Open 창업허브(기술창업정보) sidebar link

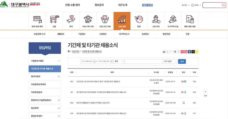point(45,100)
